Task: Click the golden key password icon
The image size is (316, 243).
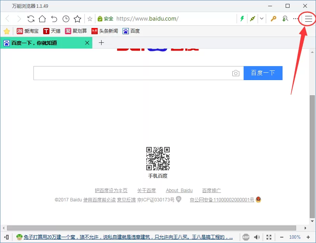Action: coord(273,19)
